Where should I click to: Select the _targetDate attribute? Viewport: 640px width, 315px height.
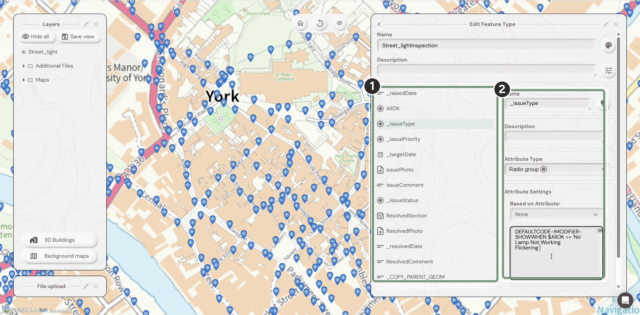pyautogui.click(x=435, y=155)
